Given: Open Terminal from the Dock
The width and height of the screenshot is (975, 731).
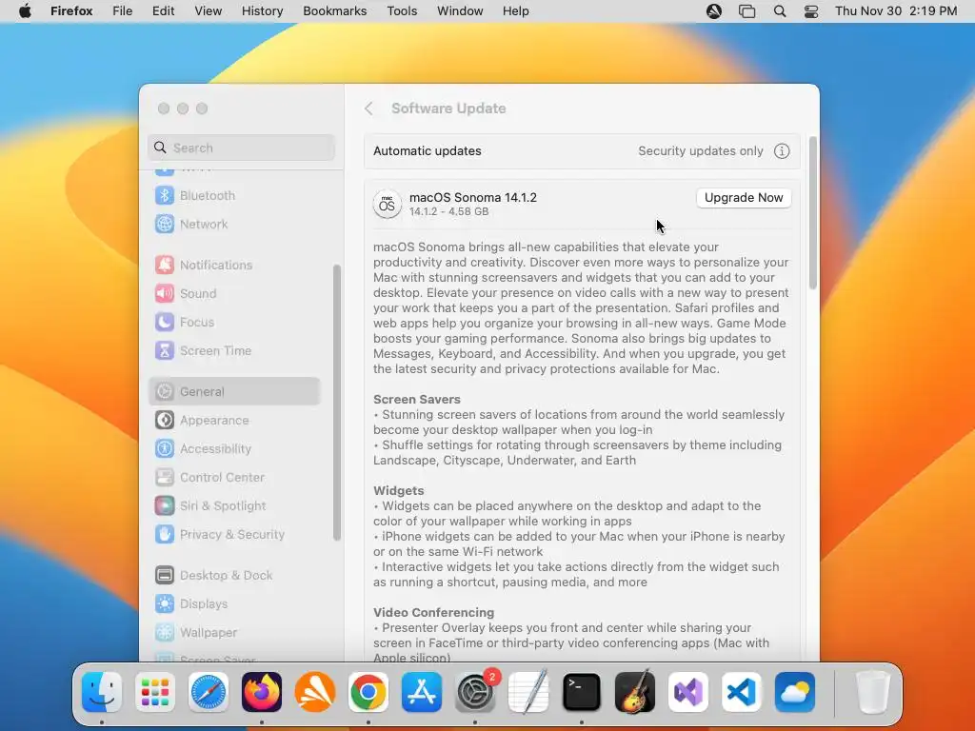Looking at the screenshot, I should [x=582, y=692].
